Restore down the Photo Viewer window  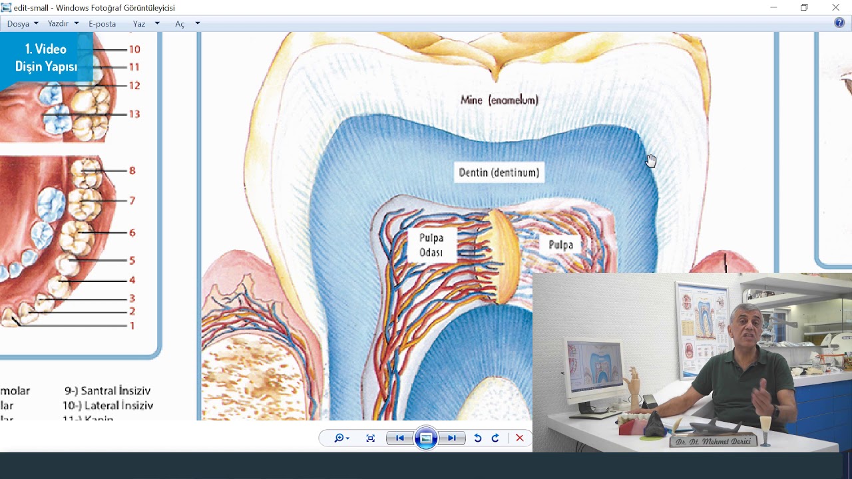point(804,7)
